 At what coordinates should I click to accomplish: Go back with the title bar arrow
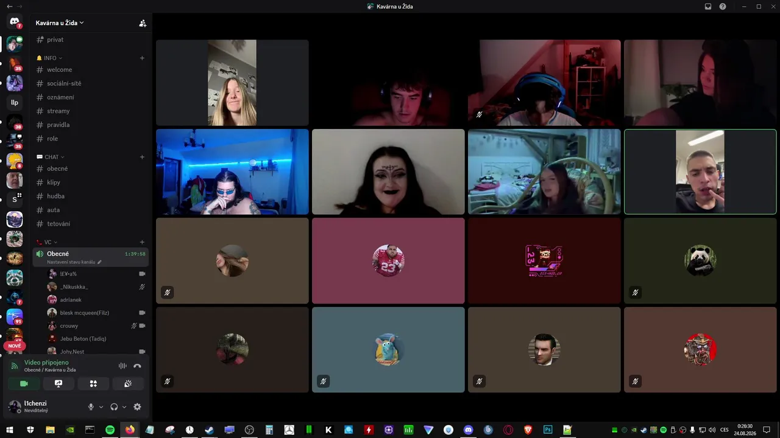tap(9, 7)
